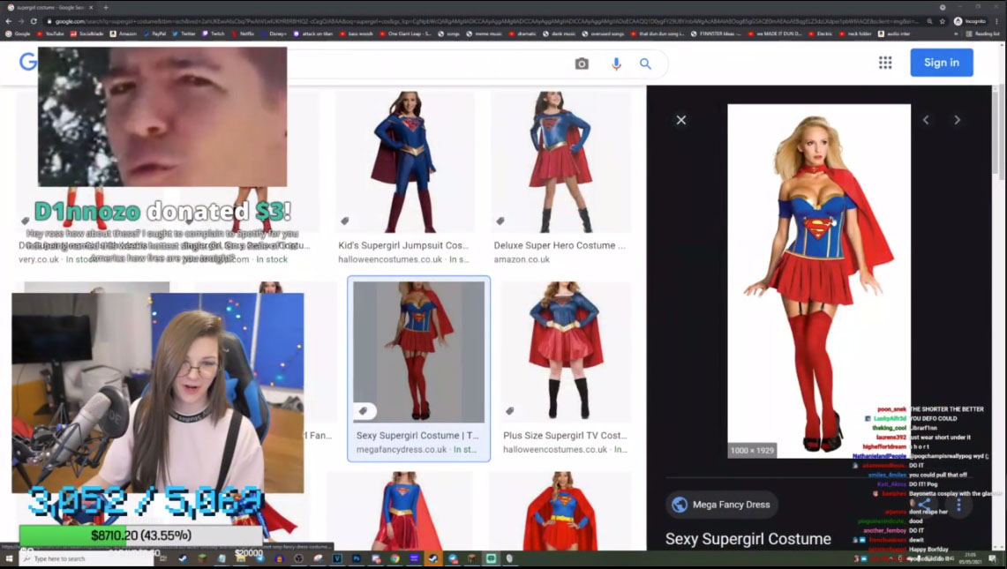1007x569 pixels.
Task: Select the supergirl costume - Google Search tab
Action: point(50,8)
